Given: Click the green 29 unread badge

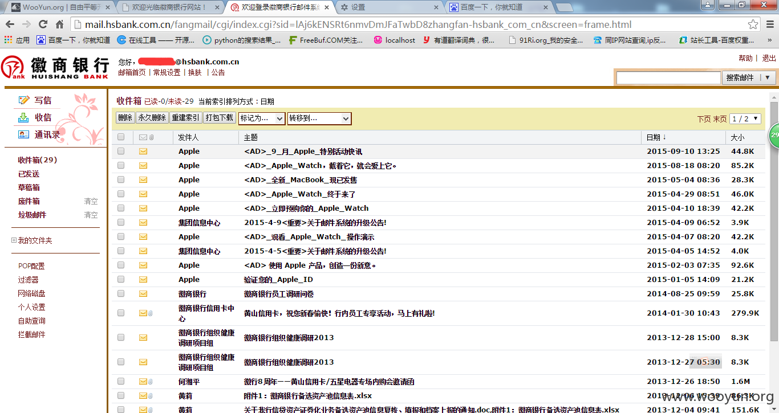Looking at the screenshot, I should point(774,136).
